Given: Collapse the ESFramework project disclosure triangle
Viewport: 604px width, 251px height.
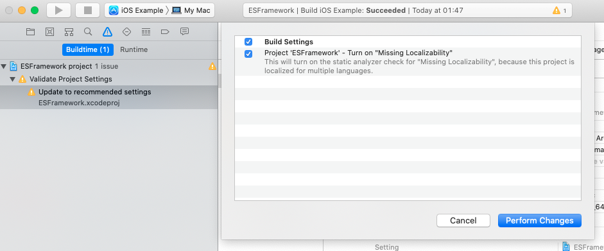Looking at the screenshot, I should click(4, 67).
